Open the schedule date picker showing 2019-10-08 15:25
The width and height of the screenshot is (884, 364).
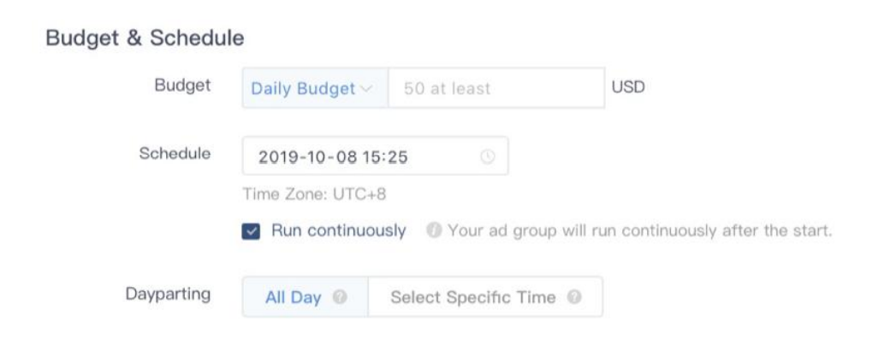point(375,157)
